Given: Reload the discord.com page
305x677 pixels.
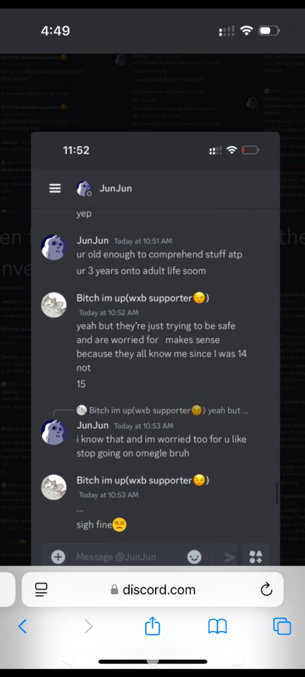Looking at the screenshot, I should coord(266,589).
